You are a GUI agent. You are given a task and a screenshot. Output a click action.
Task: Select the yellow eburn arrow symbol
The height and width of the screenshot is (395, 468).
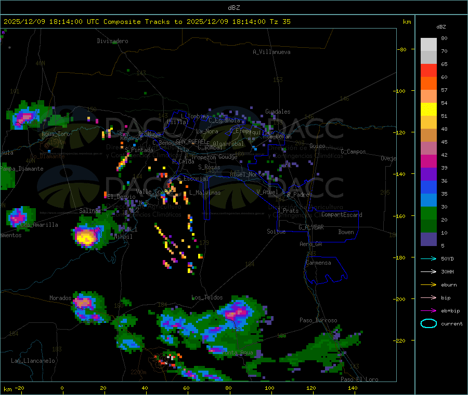coord(428,285)
